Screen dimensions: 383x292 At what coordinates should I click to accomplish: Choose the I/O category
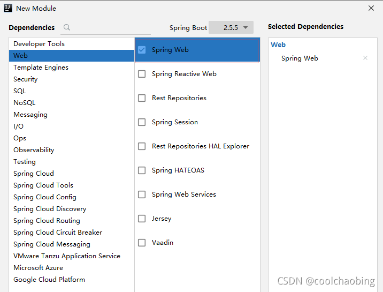click(72, 126)
